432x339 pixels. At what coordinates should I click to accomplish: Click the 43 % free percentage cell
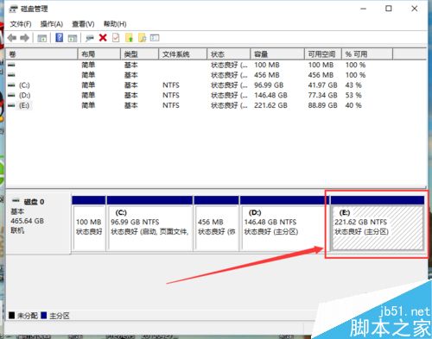point(353,85)
